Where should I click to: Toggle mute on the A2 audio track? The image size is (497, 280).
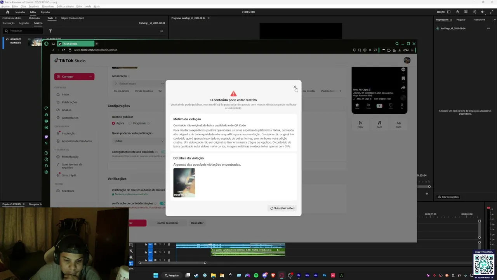pos(160,252)
